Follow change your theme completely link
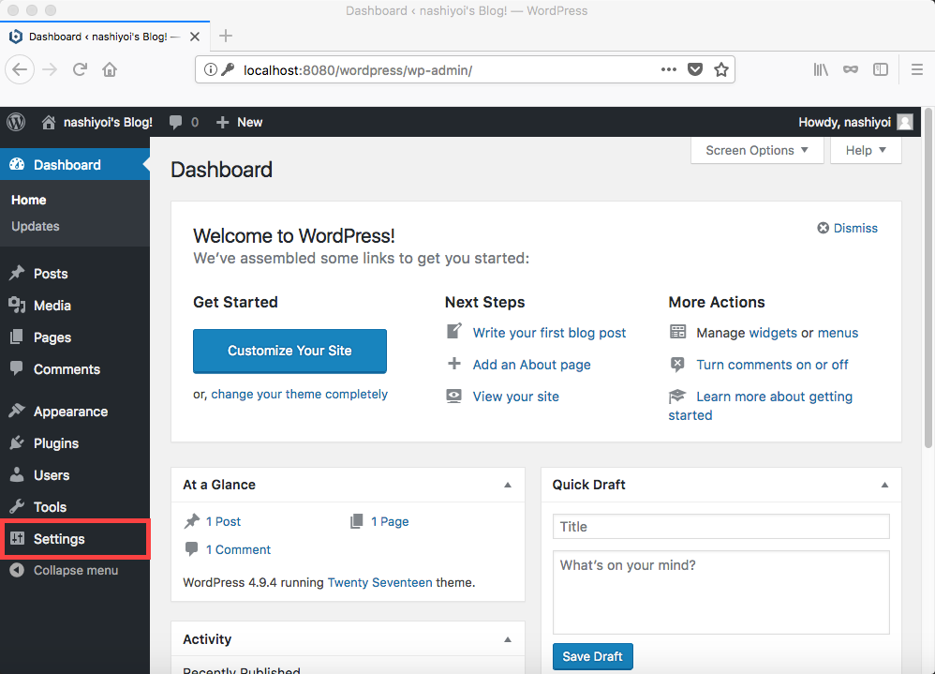935x674 pixels. pyautogui.click(x=300, y=395)
